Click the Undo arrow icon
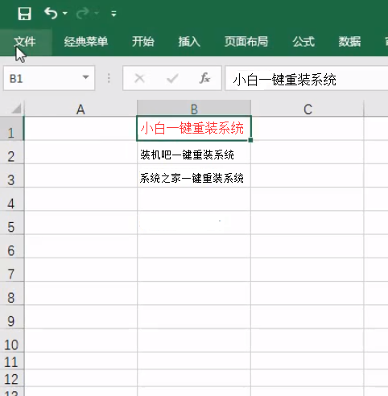Image resolution: width=388 pixels, height=396 pixels. (51, 13)
